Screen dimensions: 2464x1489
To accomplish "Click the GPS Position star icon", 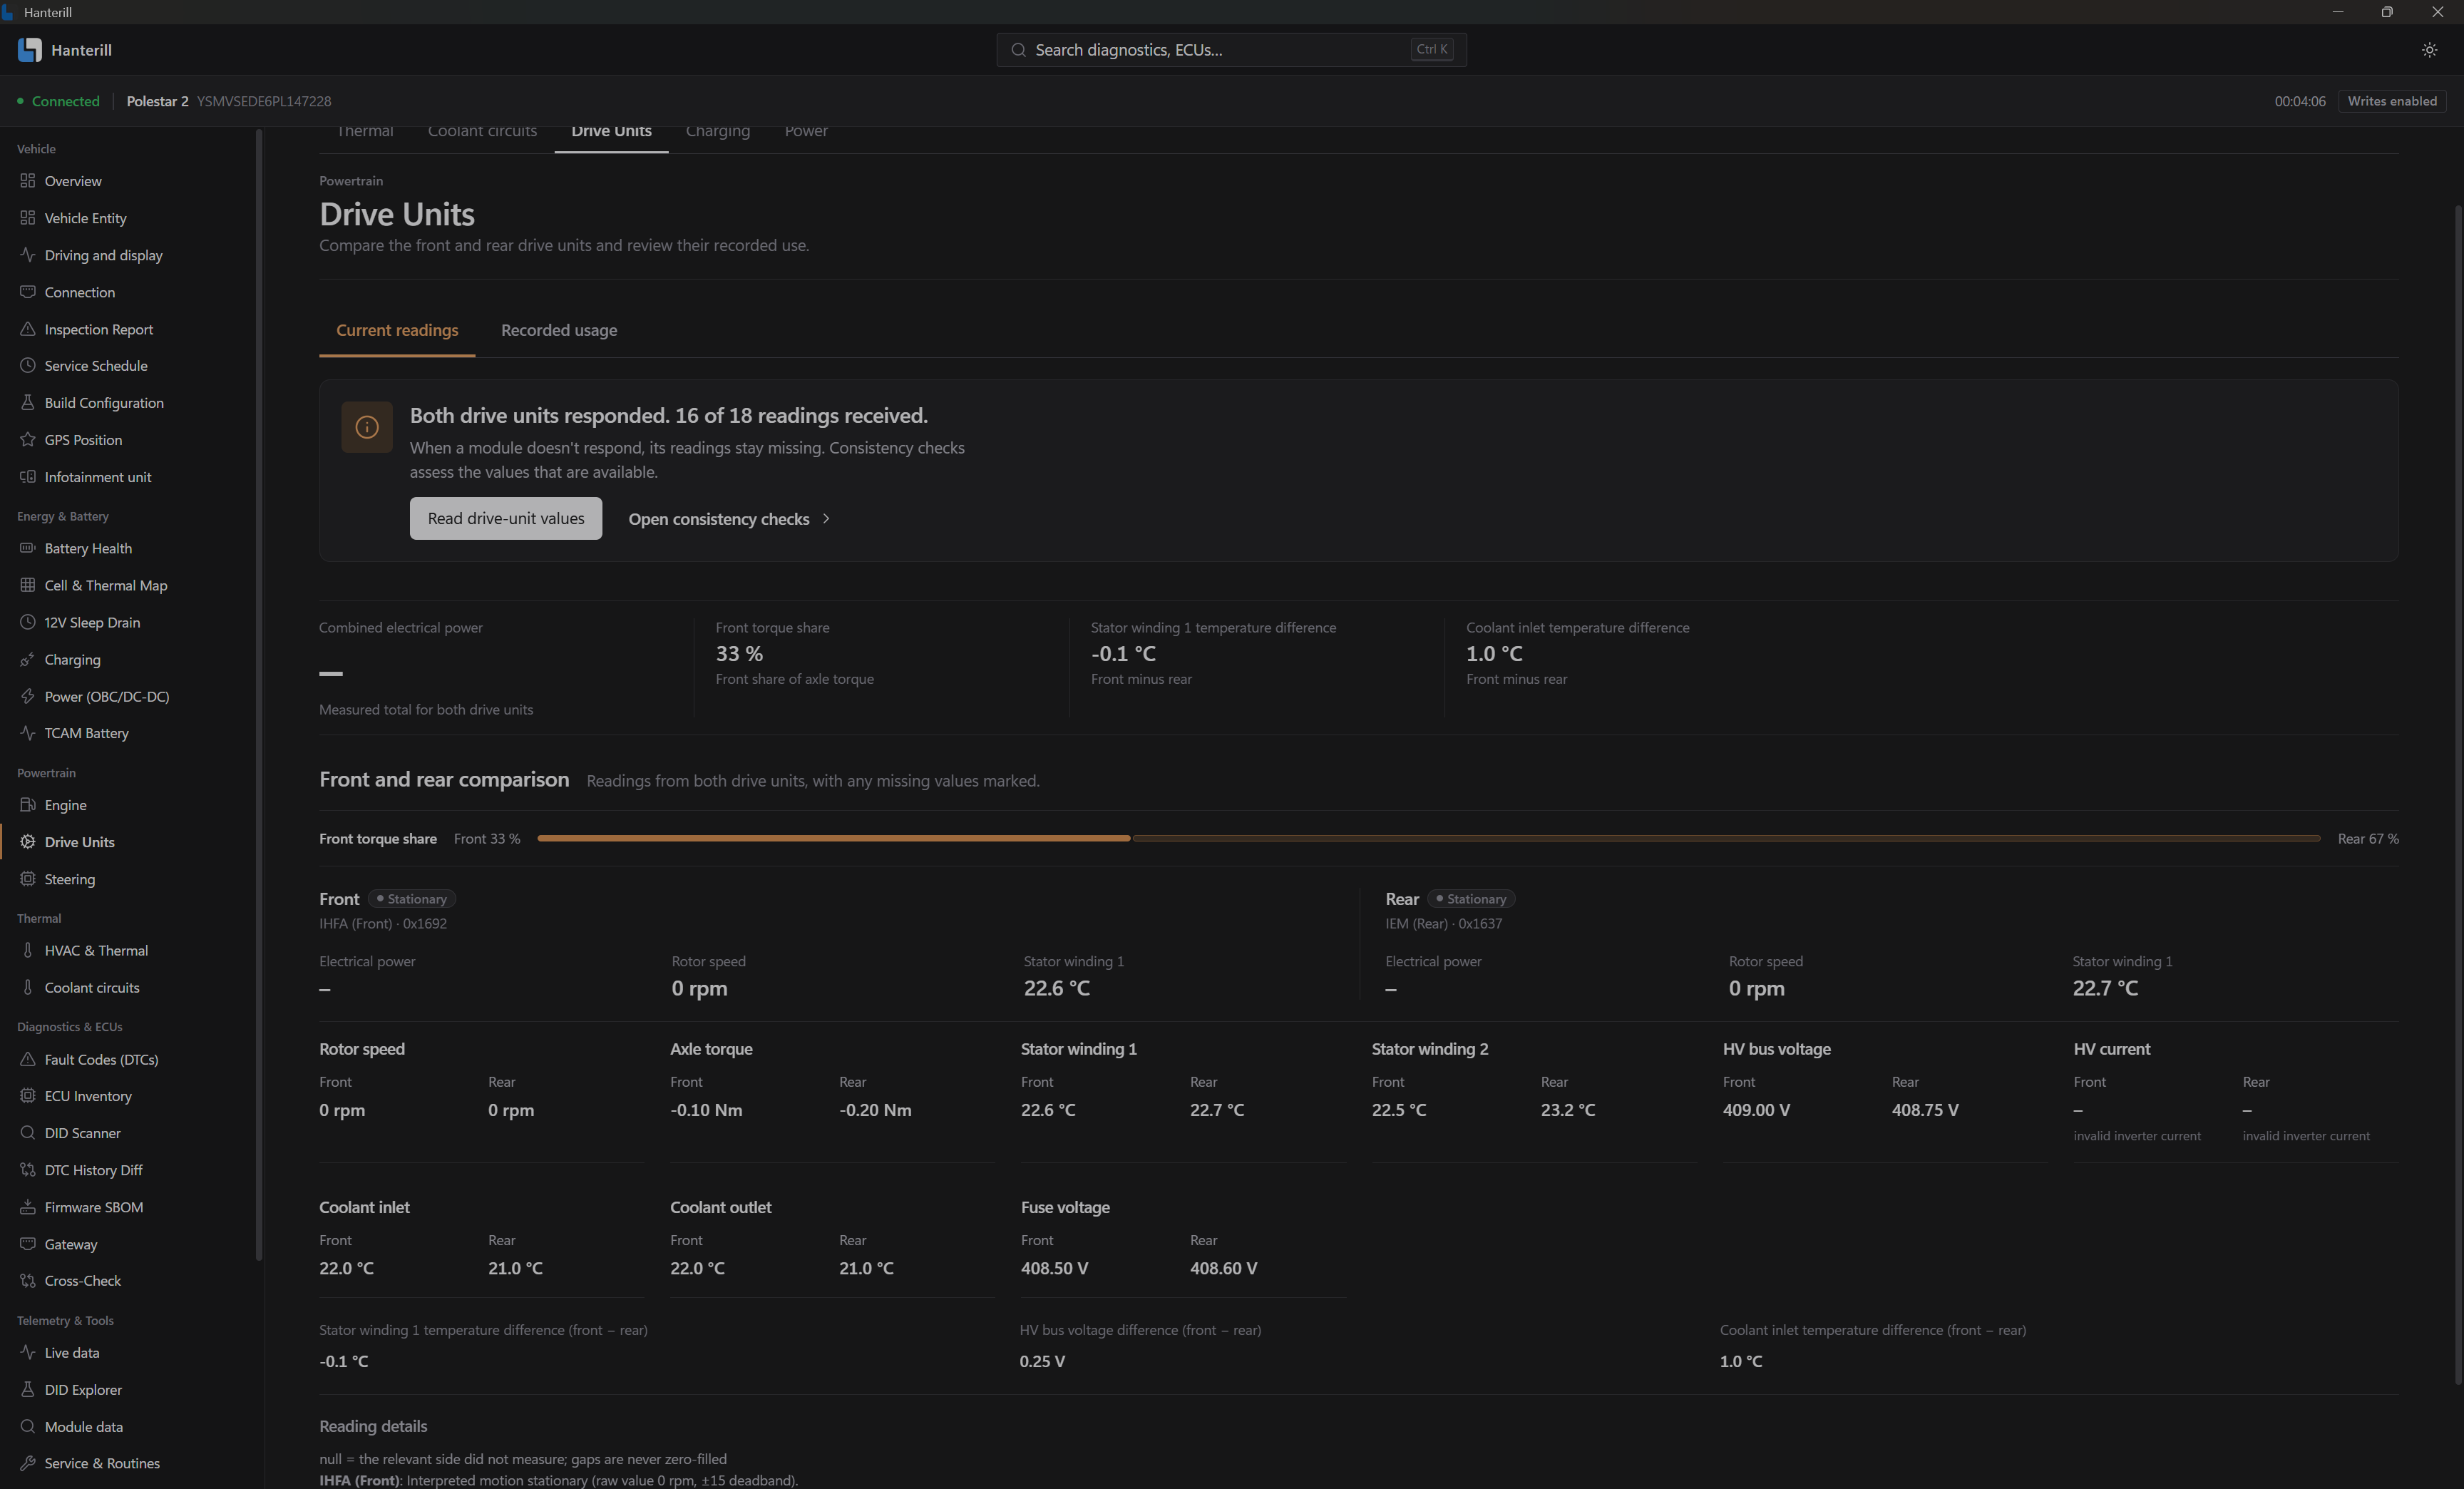I will click(28, 440).
